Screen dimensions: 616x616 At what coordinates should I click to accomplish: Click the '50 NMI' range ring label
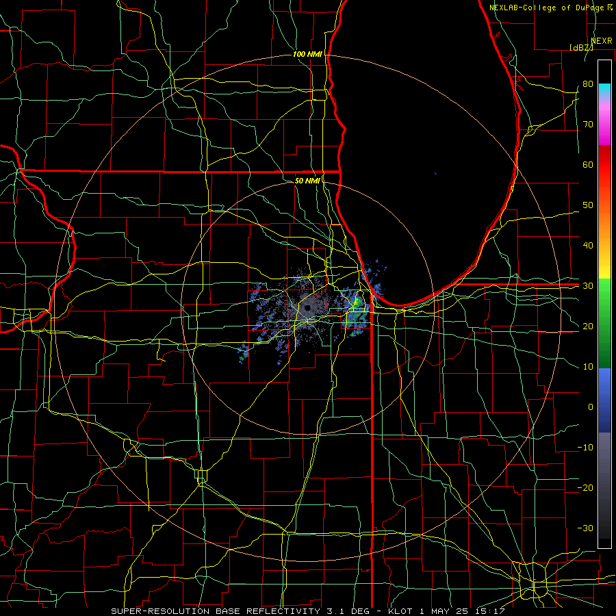click(x=307, y=181)
